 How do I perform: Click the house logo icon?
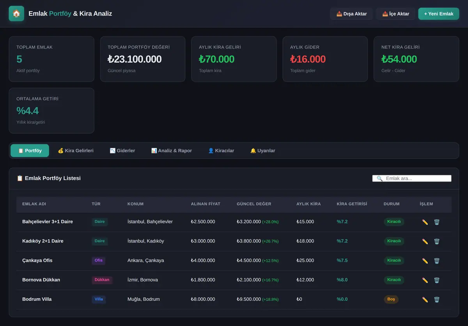[16, 14]
